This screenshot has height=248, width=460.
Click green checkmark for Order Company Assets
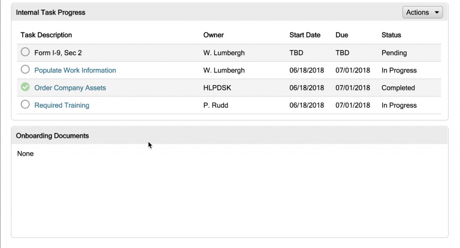(25, 87)
